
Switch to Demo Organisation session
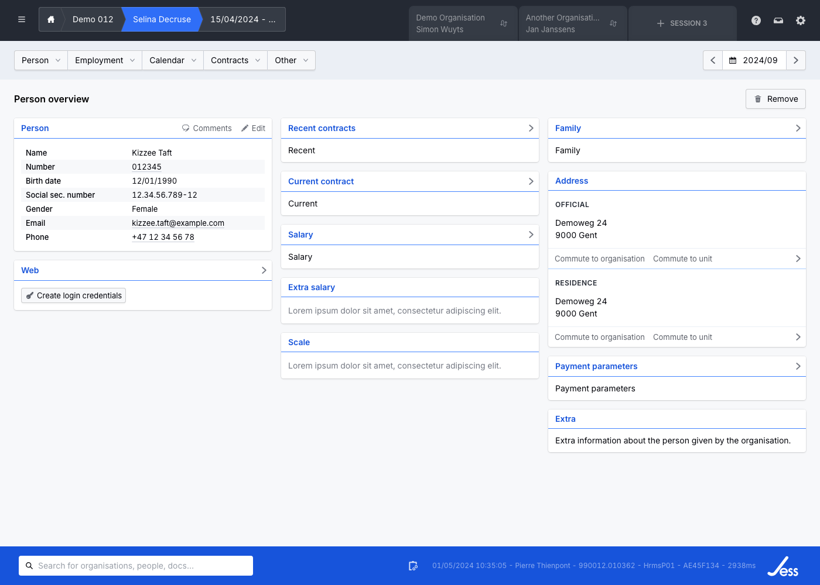462,23
